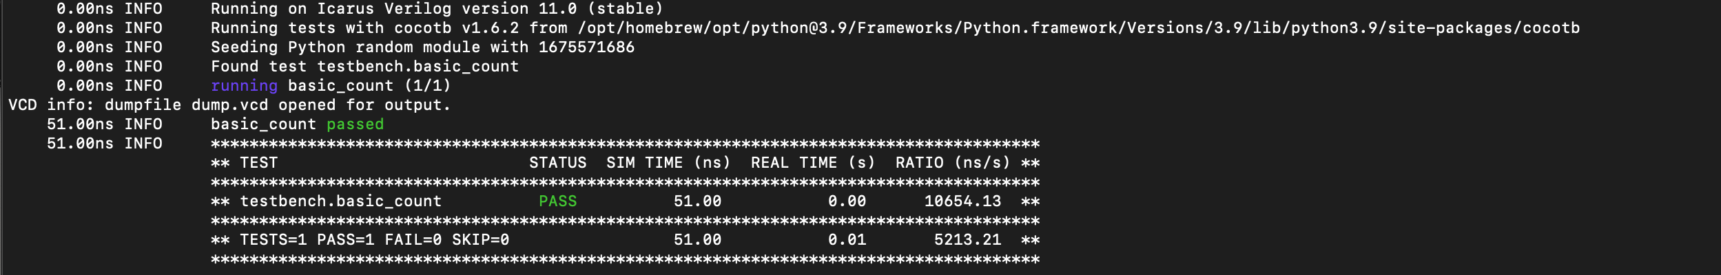This screenshot has width=1721, height=275.
Task: Click the 'Found test testbench.basic_count' line
Action: [364, 67]
